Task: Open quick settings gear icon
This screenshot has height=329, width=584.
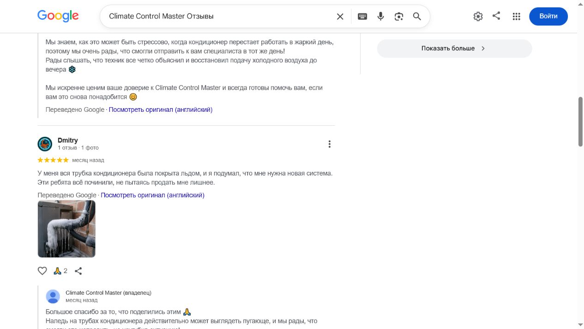Action: coord(478,17)
